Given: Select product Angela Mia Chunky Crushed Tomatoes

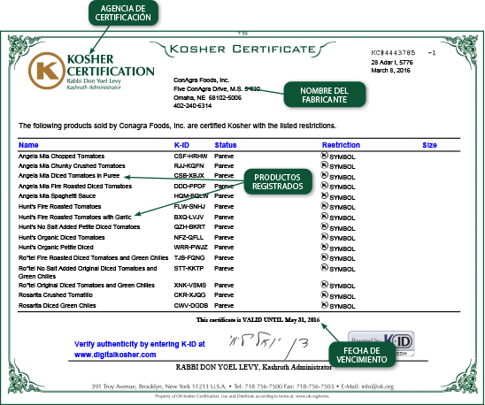Looking at the screenshot, I should click(72, 166).
